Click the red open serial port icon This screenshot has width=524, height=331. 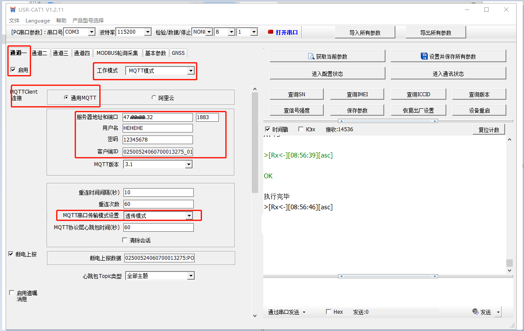point(271,32)
